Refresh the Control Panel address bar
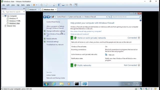The width and height of the screenshot is (160, 90). coord(109,17)
